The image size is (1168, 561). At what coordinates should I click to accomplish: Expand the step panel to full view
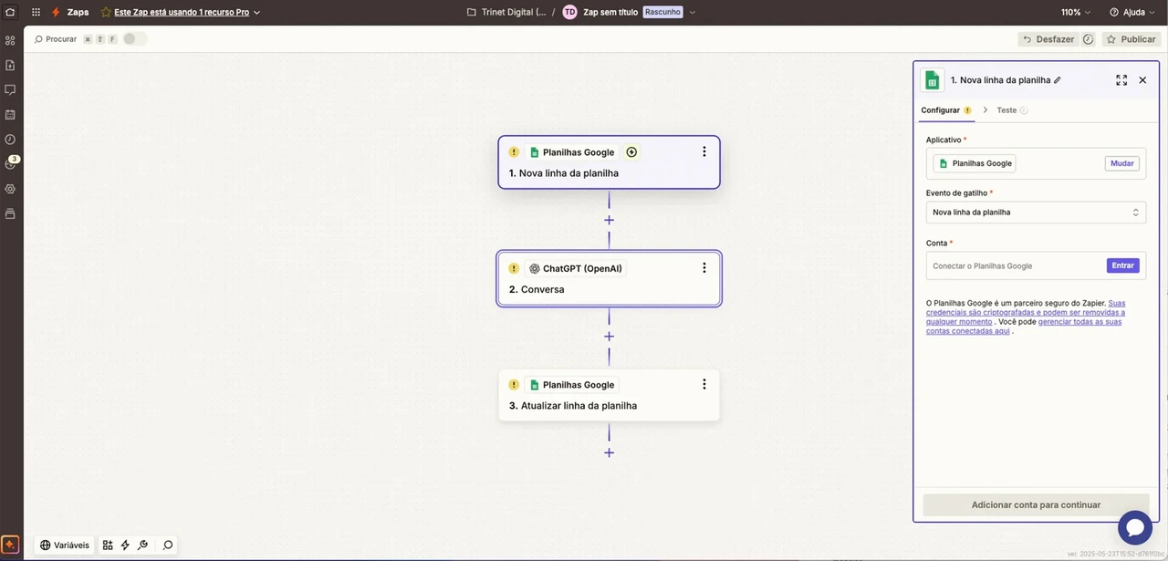coord(1121,80)
